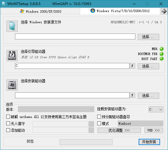Click the 选择安装驱动器 heading
The image size is (168, 150).
tap(33, 81)
